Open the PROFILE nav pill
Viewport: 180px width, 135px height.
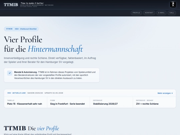(x=136, y=13)
